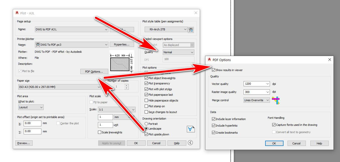Viewport: 340px width, 162px height.
Task: Open the What to plot dropdown
Action: pos(31,107)
